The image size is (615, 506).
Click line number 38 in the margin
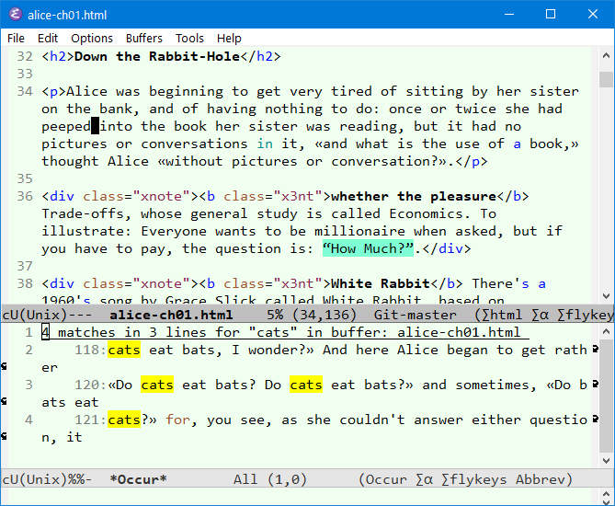tap(25, 283)
